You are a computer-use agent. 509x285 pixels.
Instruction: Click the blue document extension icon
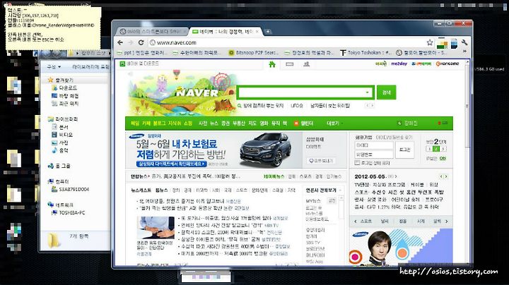(454, 44)
